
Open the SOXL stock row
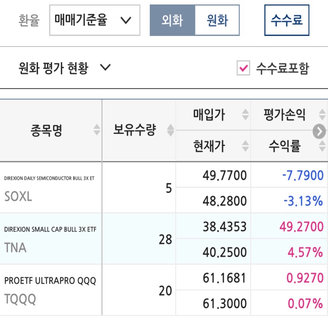(164, 188)
